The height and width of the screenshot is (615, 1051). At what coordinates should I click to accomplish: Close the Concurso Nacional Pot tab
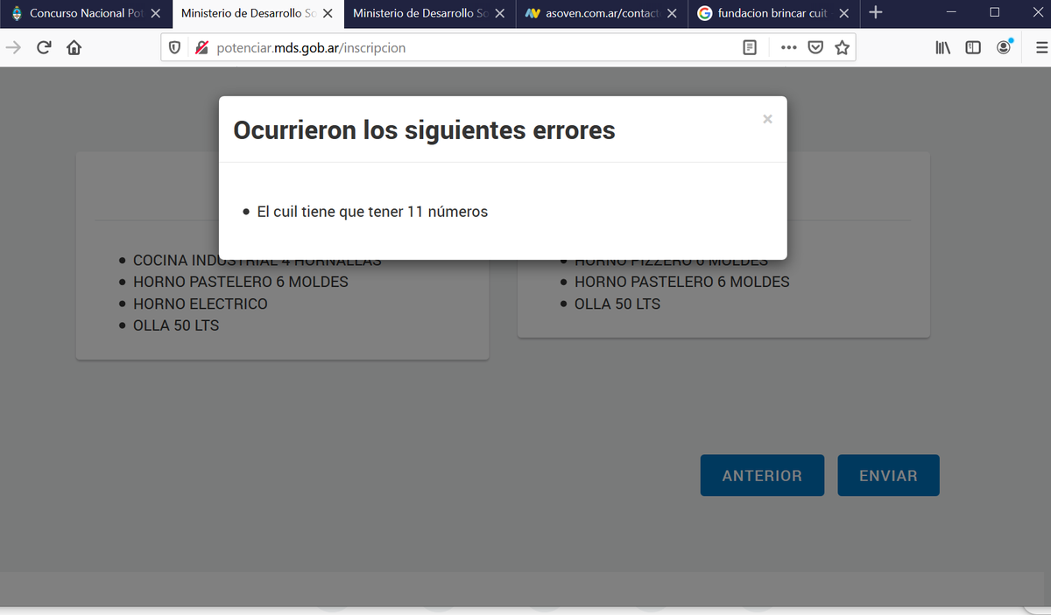pos(155,13)
